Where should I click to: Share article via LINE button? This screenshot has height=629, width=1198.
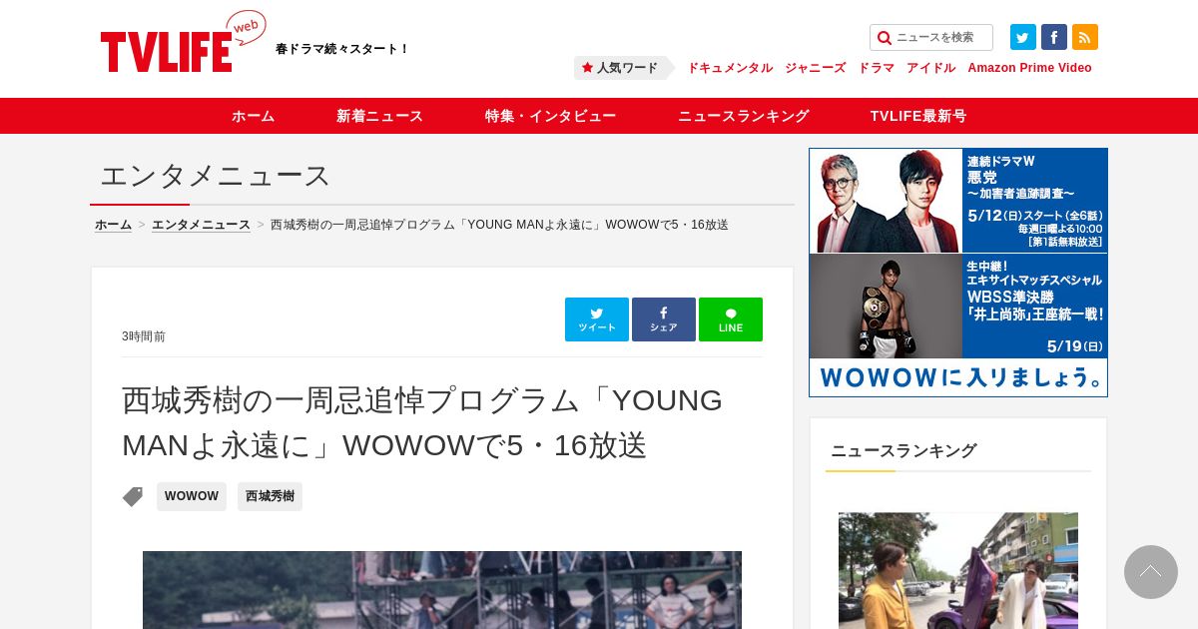(731, 319)
